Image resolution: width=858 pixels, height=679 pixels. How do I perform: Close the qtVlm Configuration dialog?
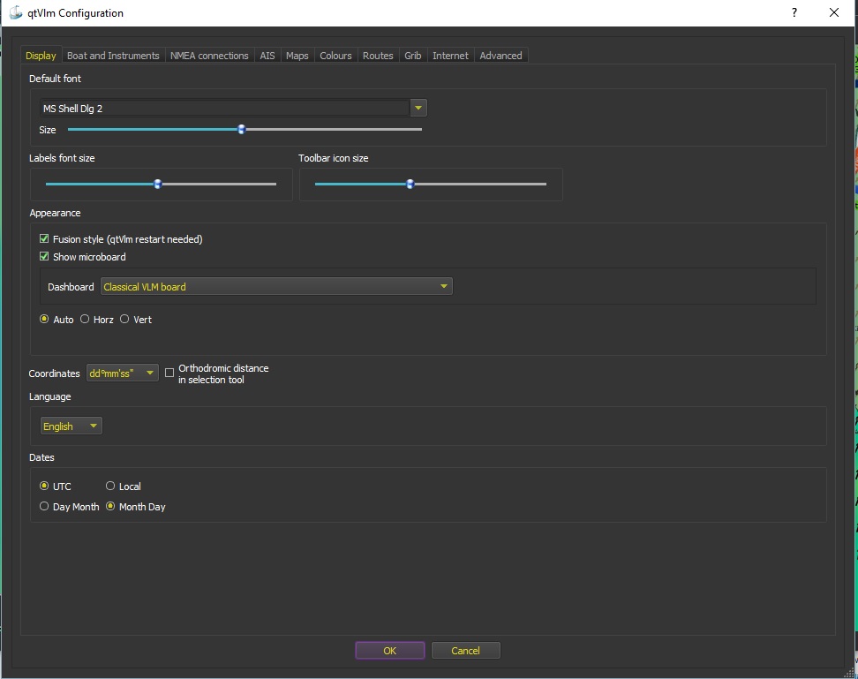(833, 12)
